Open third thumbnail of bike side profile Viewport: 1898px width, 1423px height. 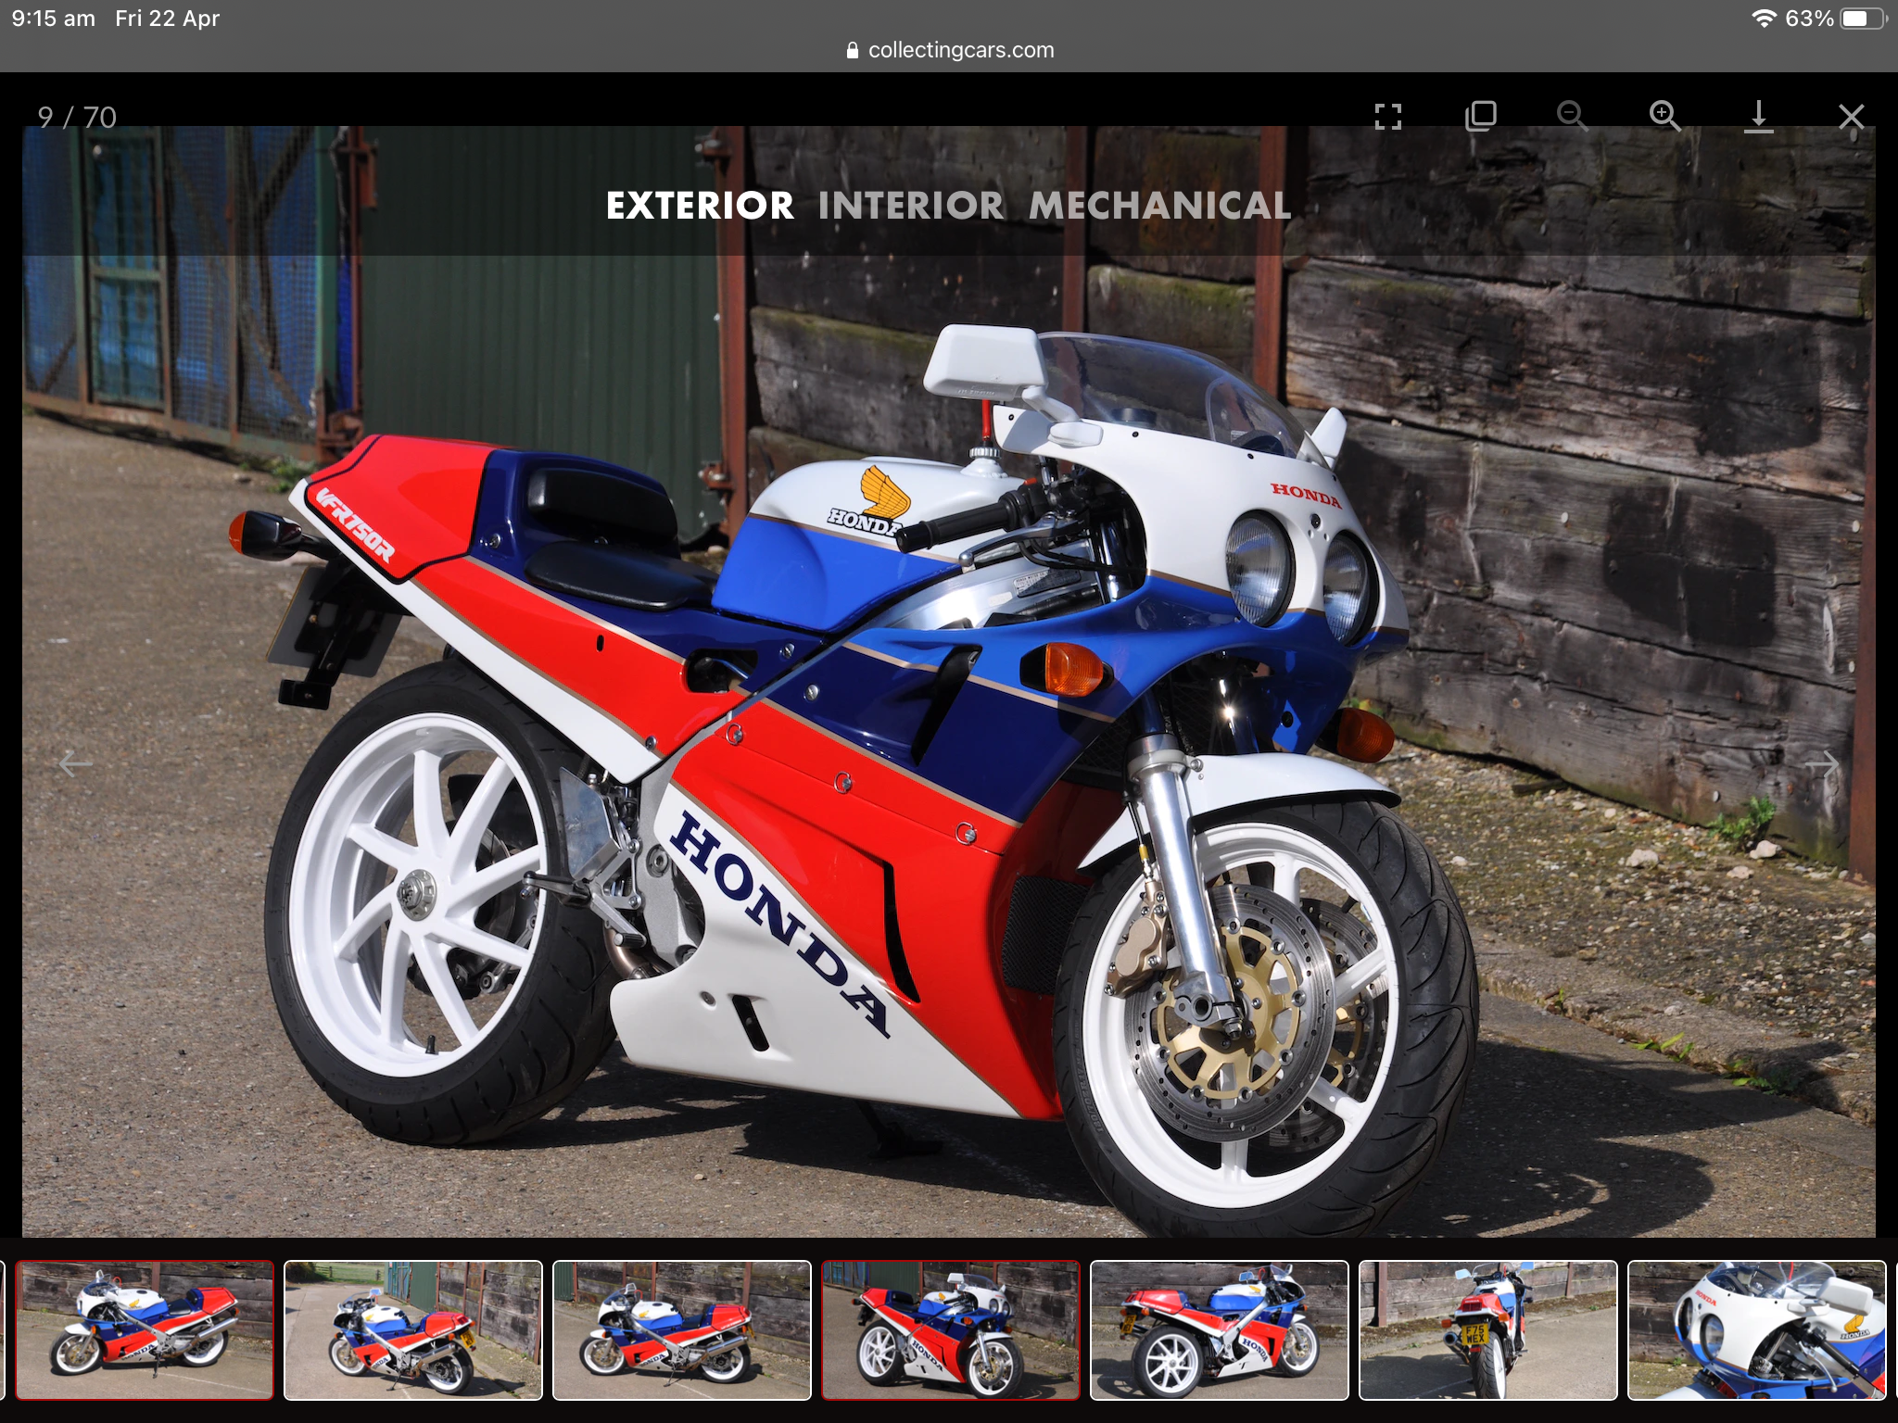(682, 1329)
